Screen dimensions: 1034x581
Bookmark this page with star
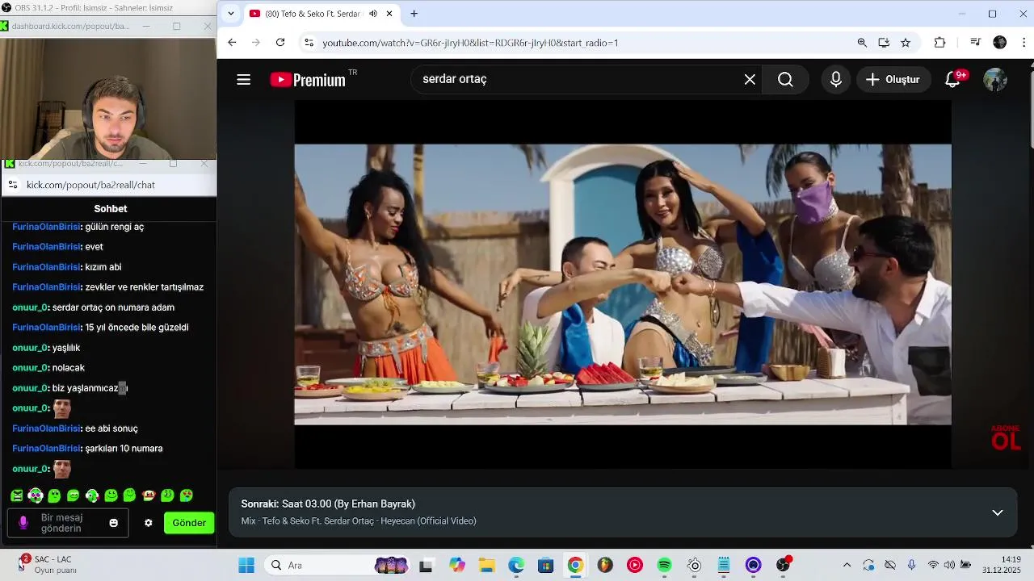point(906,43)
